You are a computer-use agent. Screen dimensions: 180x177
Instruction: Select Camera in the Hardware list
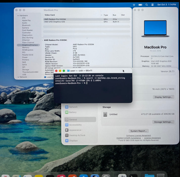point(25,28)
